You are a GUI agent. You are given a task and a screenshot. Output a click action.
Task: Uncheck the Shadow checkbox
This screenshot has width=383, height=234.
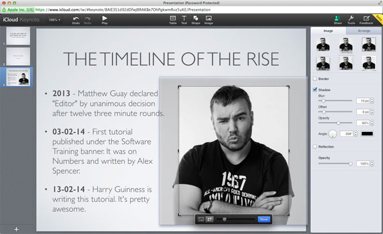point(315,90)
